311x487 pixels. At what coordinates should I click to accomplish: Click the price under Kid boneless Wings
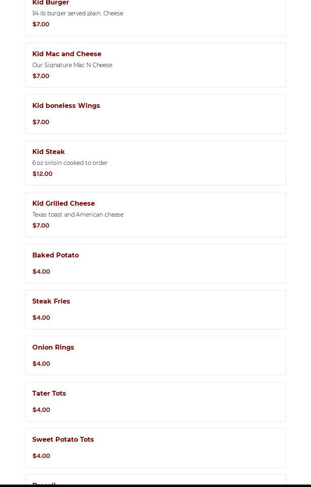pos(41,122)
